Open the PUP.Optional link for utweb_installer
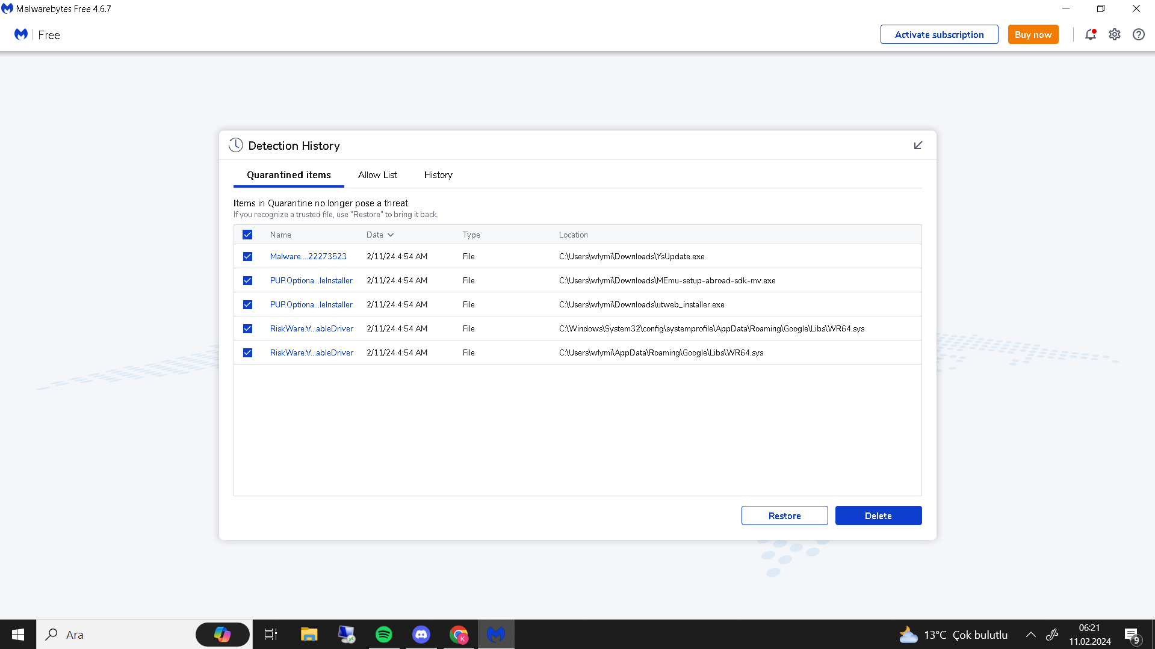This screenshot has width=1155, height=649. [x=311, y=304]
